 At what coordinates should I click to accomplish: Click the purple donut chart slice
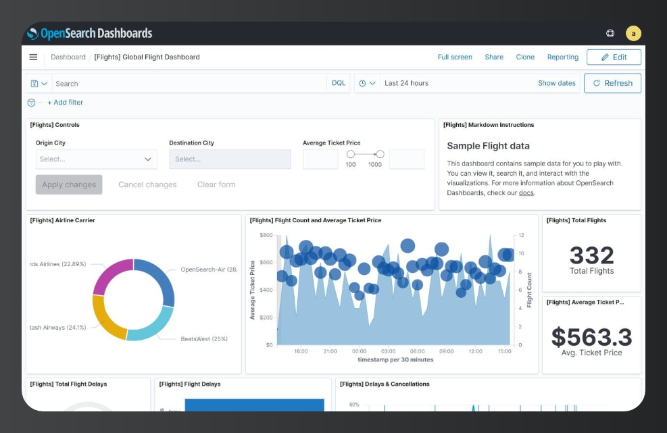click(109, 274)
